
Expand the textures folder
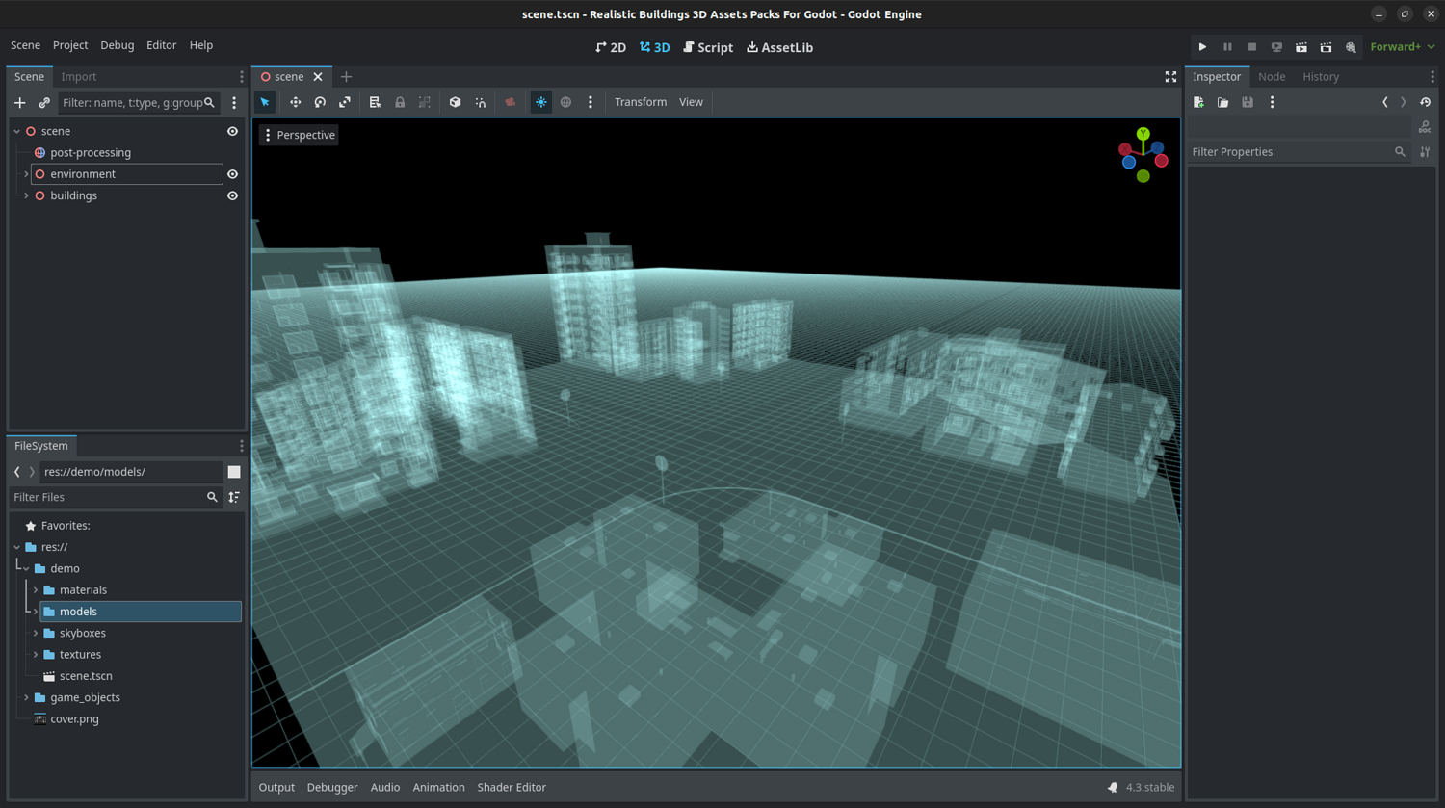point(36,655)
